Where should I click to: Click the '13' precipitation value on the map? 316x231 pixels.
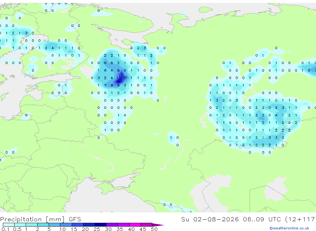pyautogui.click(x=118, y=78)
